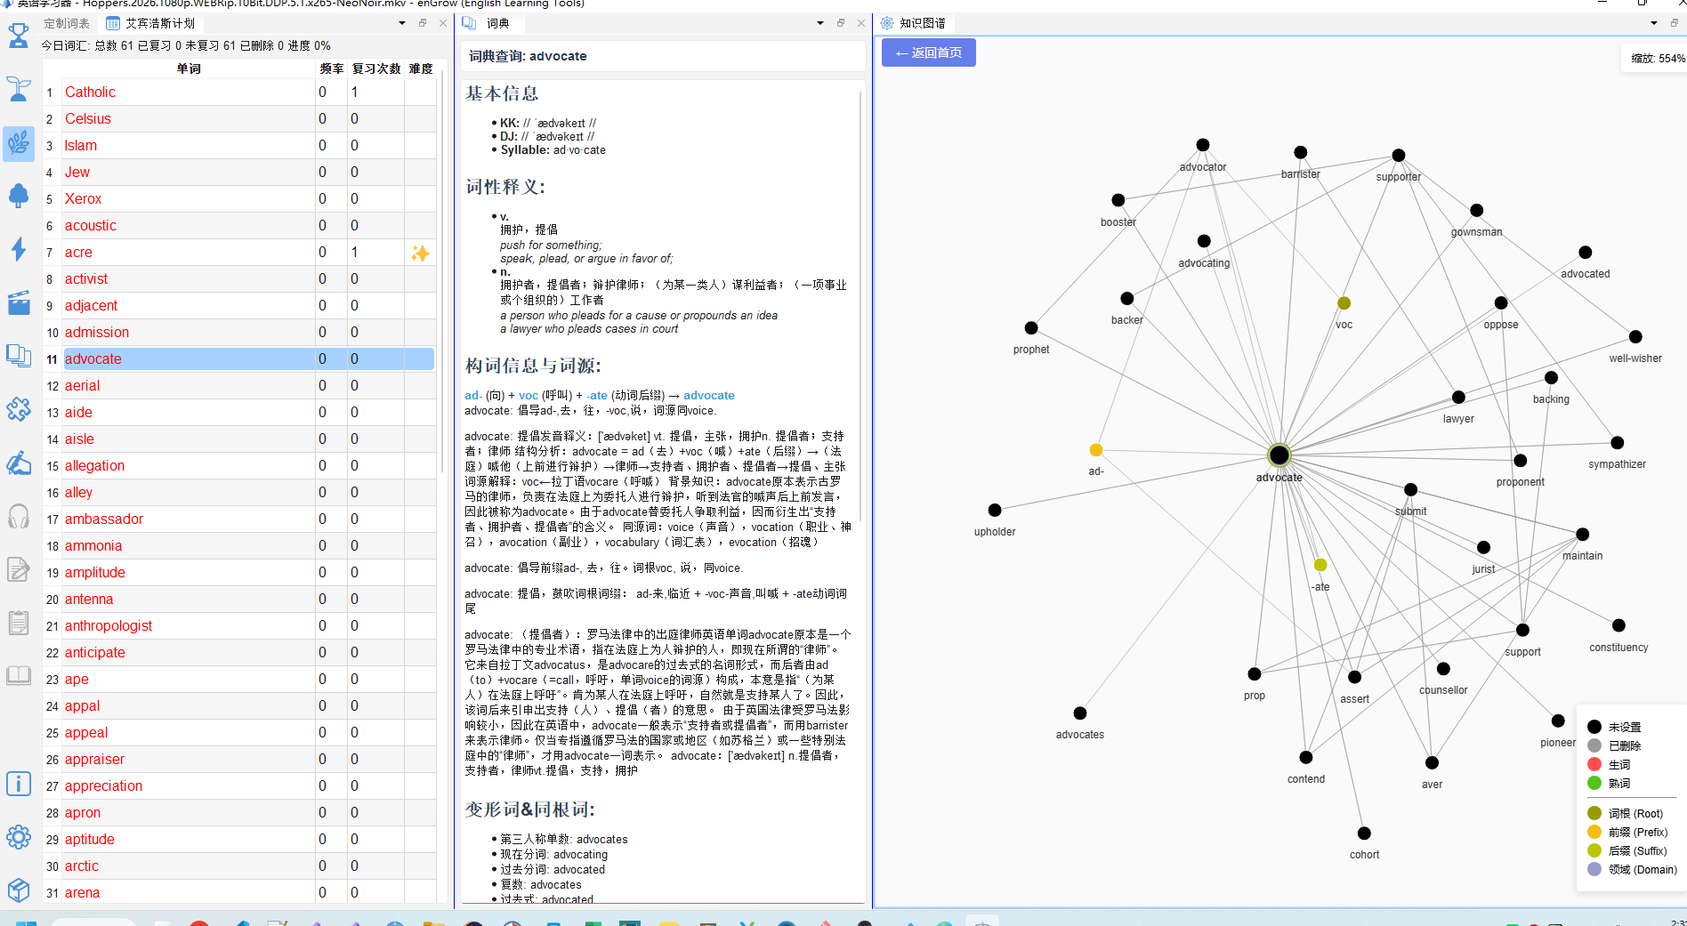The height and width of the screenshot is (926, 1687).
Task: Click the sparkle difficulty star for acre
Action: (420, 254)
